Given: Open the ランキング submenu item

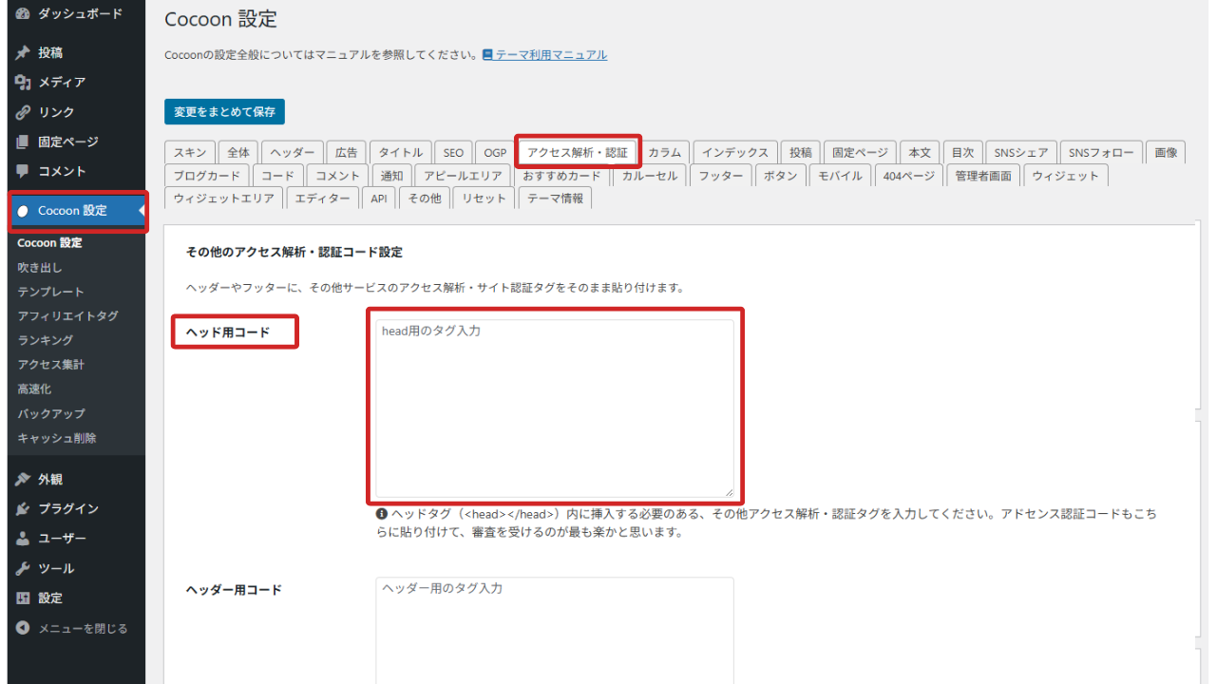Looking at the screenshot, I should tap(45, 340).
